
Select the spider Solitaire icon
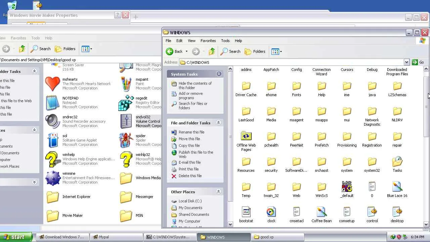point(126,140)
